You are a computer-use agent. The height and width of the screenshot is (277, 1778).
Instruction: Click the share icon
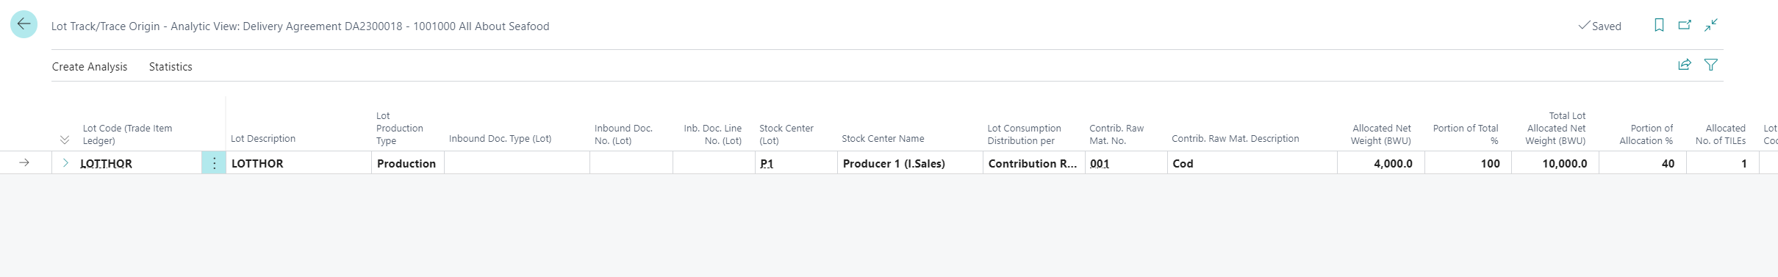(x=1685, y=65)
